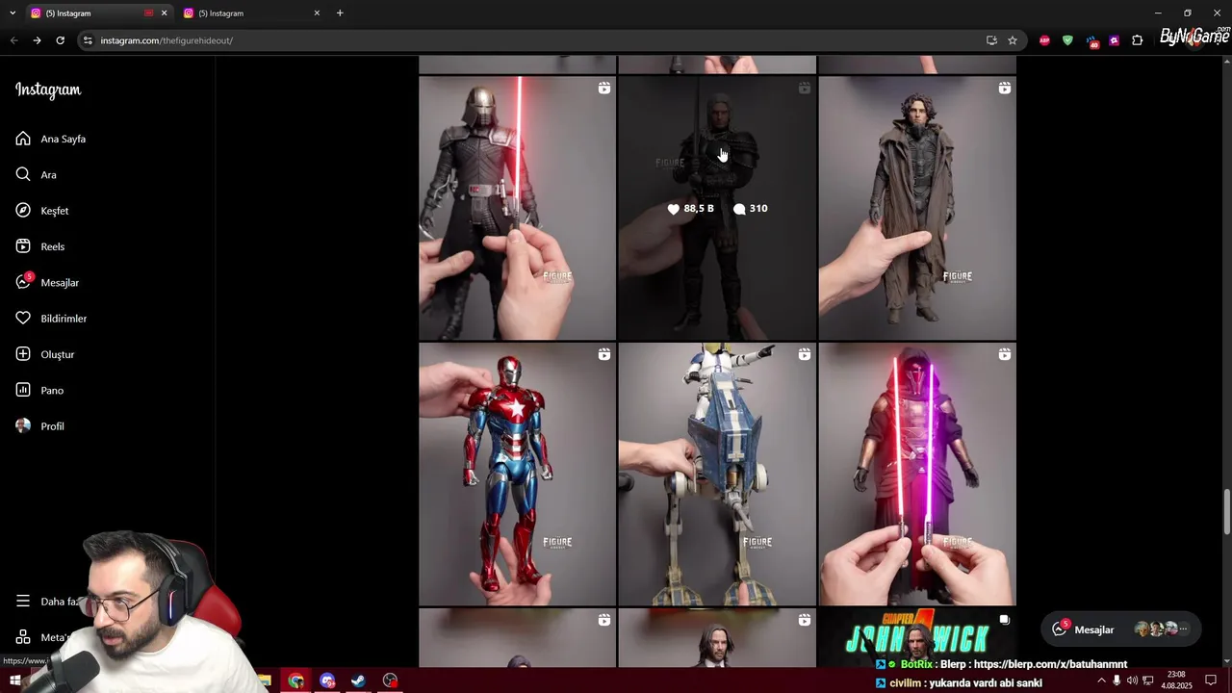This screenshot has height=693, width=1232.
Task: Close the second Instagram tab
Action: [317, 13]
